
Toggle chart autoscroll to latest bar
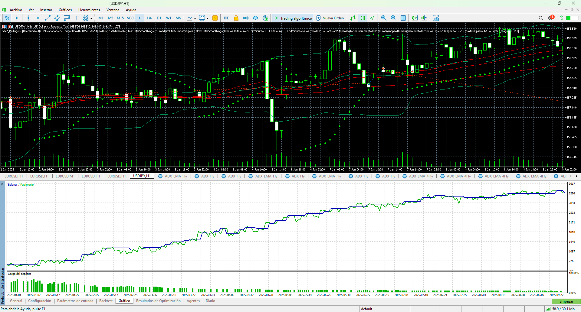pos(415,18)
